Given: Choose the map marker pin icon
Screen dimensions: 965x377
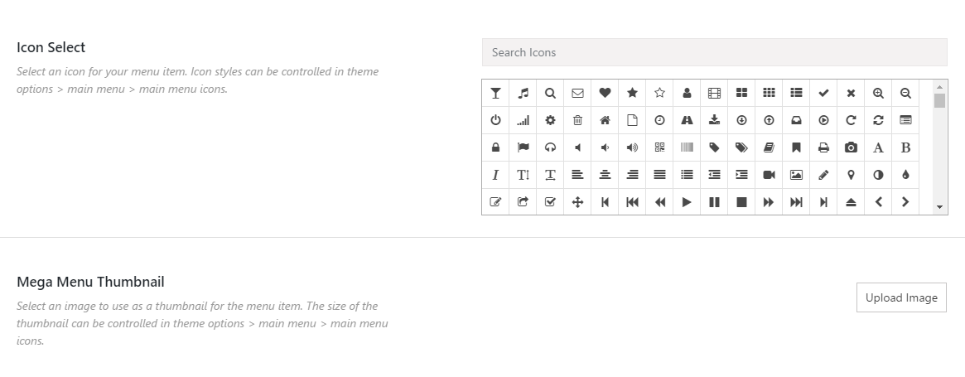Looking at the screenshot, I should (851, 175).
